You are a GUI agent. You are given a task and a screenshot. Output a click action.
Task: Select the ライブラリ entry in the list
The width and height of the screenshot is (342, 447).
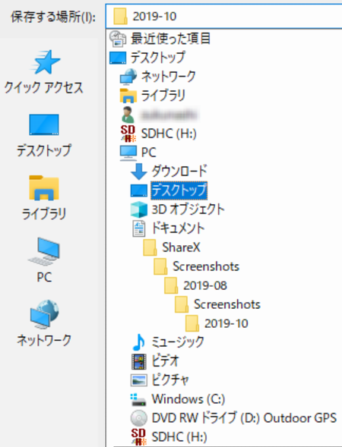click(x=153, y=95)
